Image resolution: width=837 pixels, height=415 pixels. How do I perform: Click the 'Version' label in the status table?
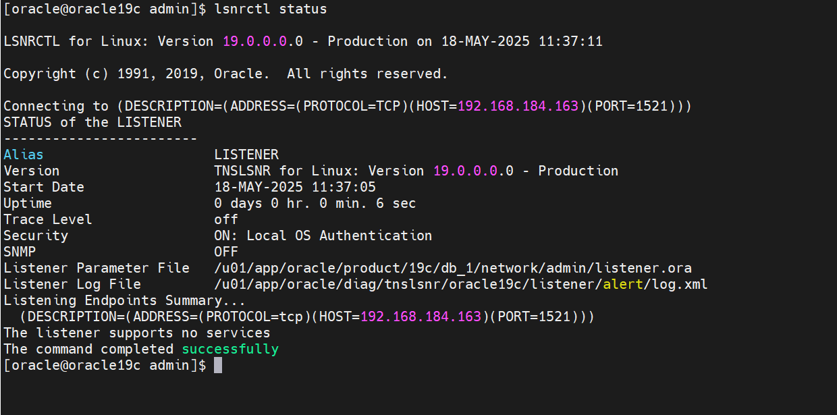tap(32, 171)
